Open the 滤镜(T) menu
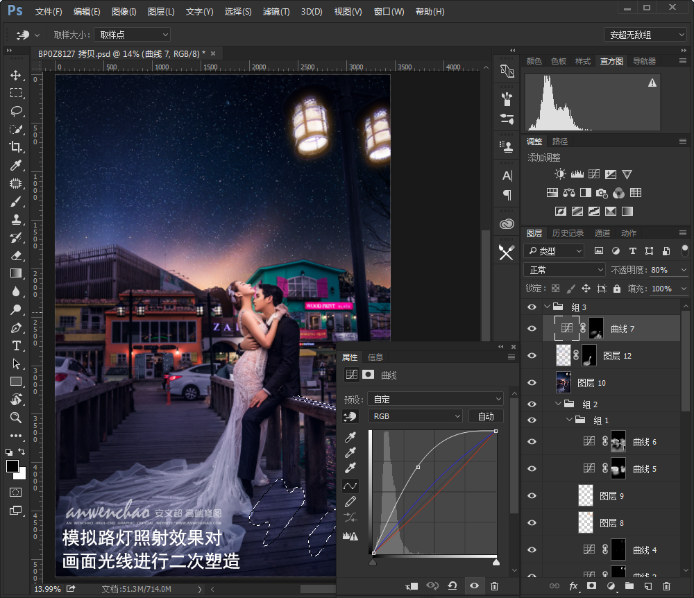Viewport: 694px width, 598px height. click(276, 12)
